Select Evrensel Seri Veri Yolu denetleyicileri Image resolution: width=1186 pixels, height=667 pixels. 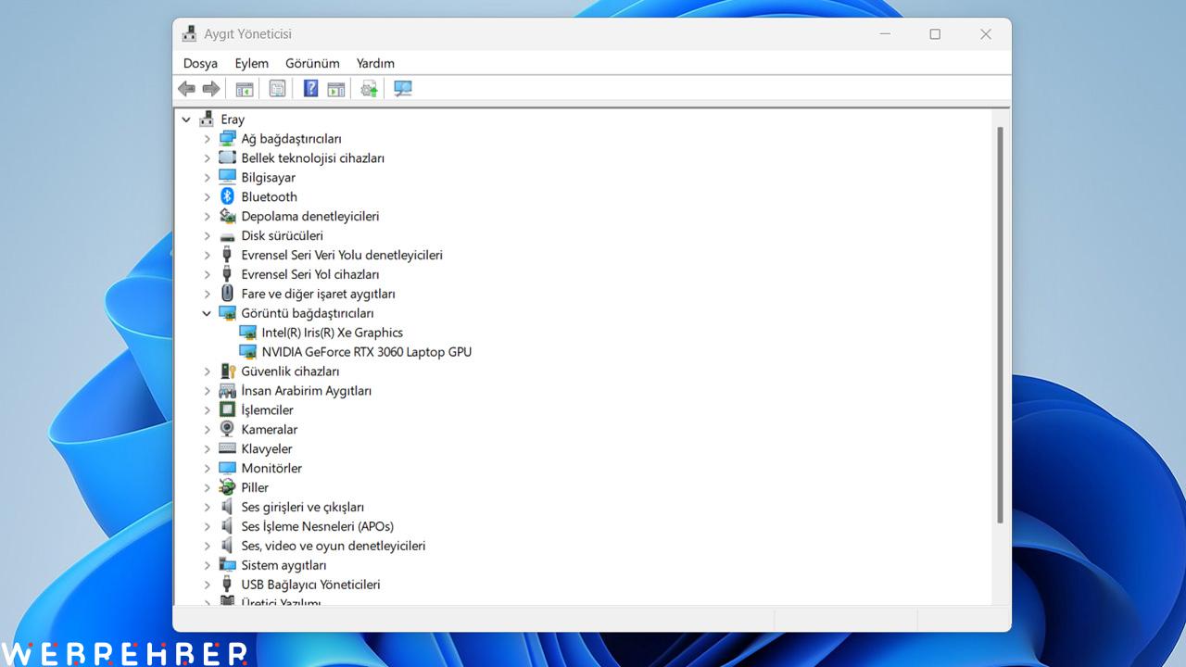pyautogui.click(x=342, y=255)
